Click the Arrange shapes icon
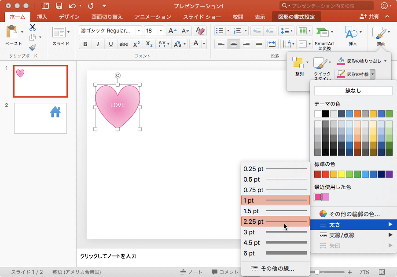 pos(299,65)
